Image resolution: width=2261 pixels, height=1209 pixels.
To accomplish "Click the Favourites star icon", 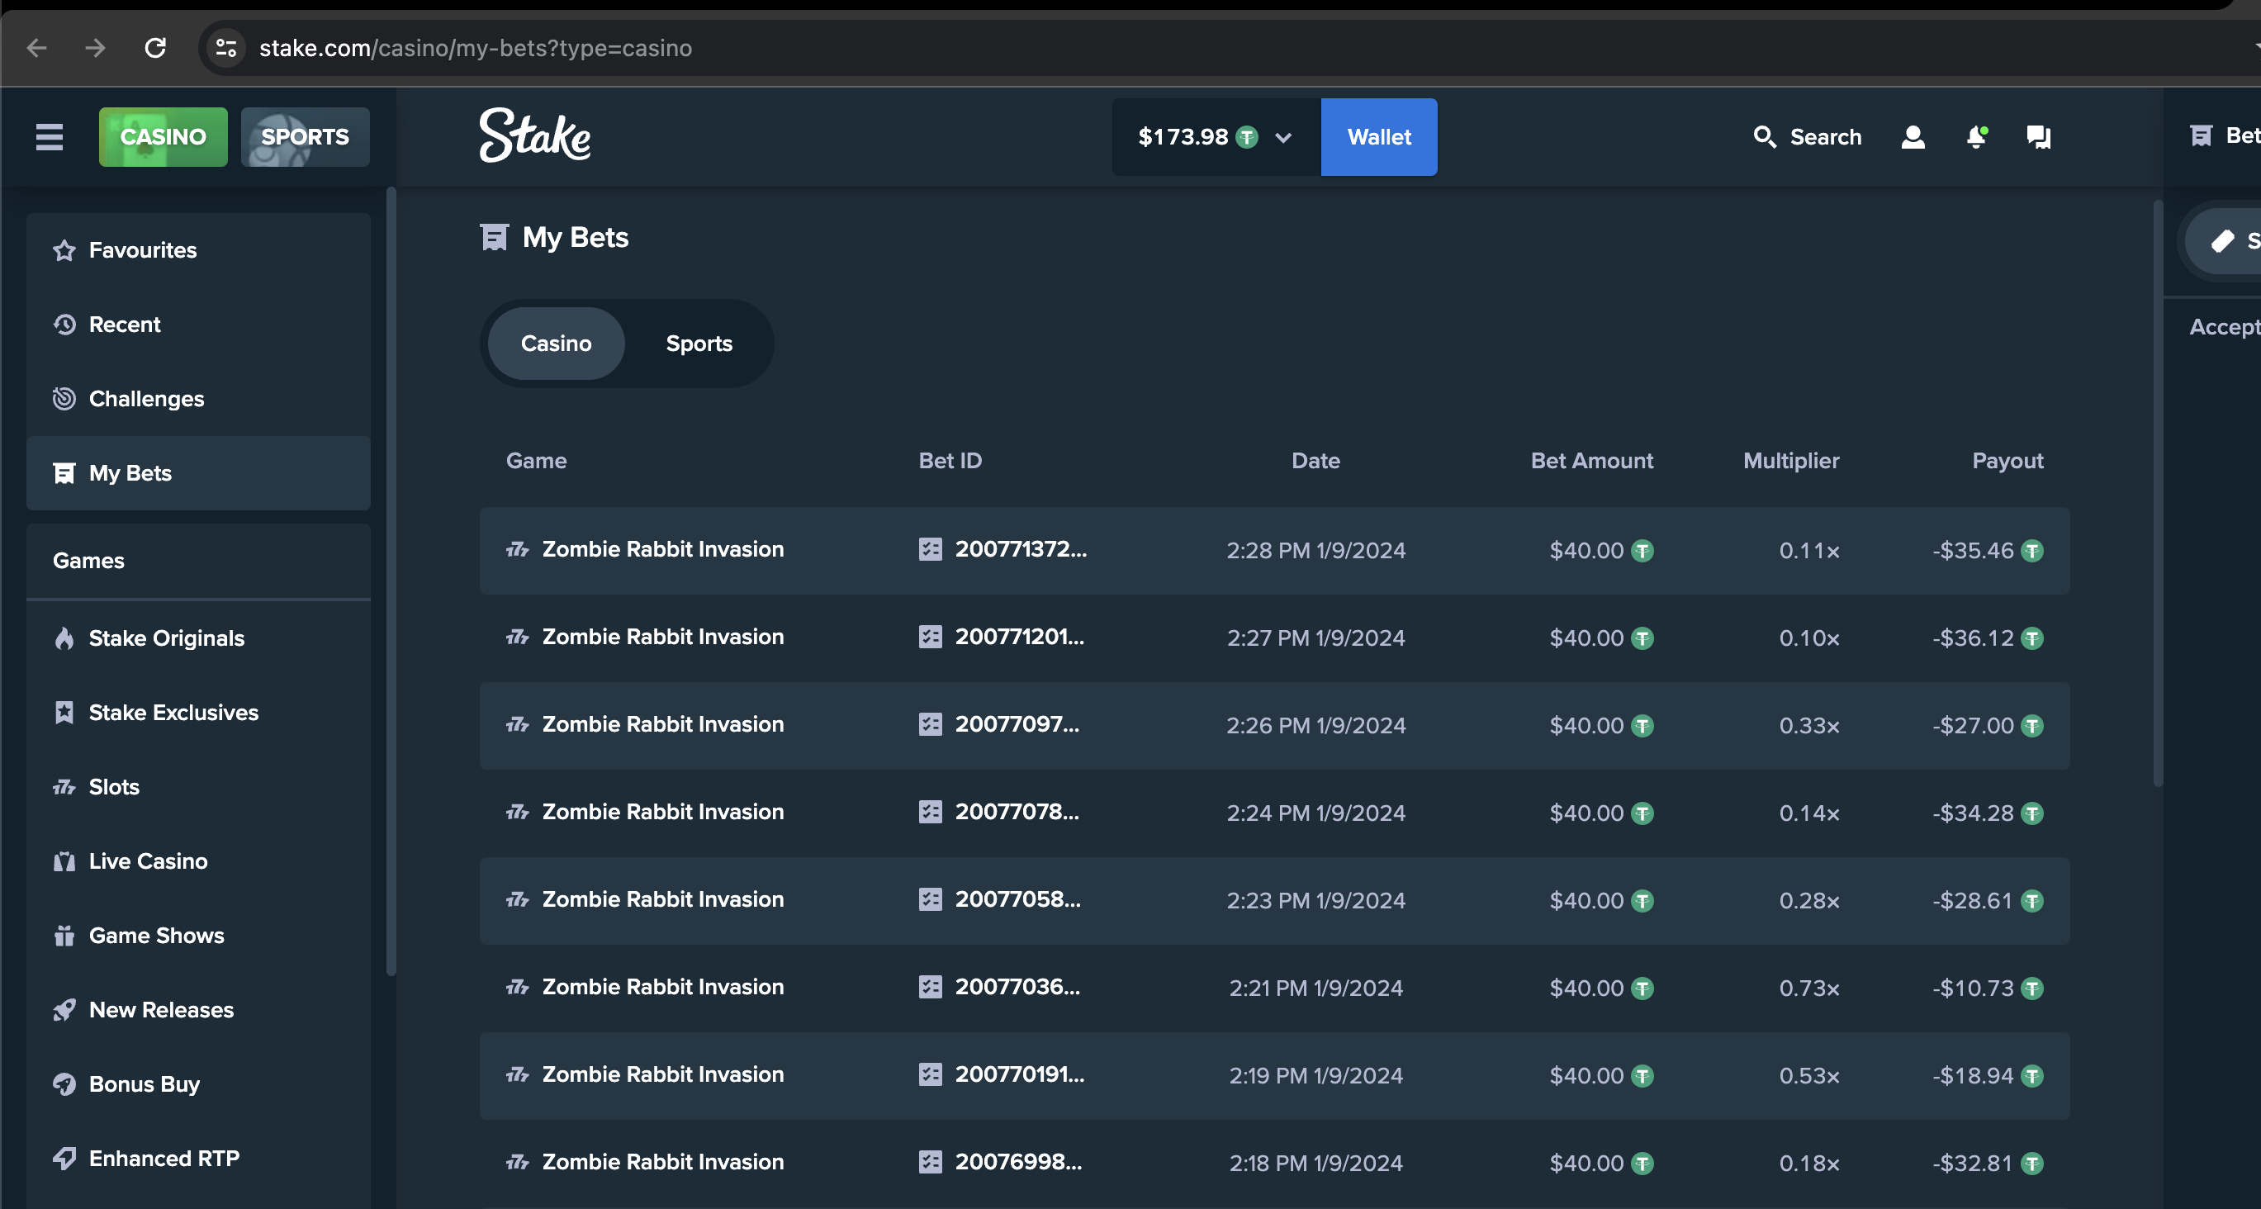I will pyautogui.click(x=64, y=250).
